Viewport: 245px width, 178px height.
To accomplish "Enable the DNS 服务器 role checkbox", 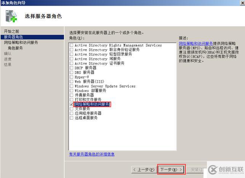I will click(x=71, y=72).
